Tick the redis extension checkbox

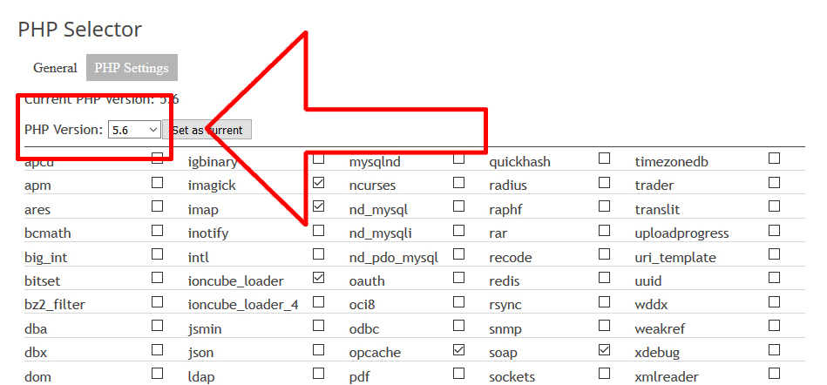pos(604,279)
